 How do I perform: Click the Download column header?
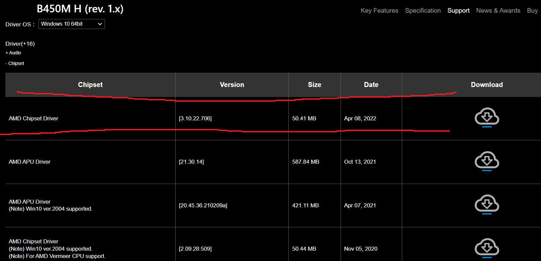pyautogui.click(x=487, y=85)
